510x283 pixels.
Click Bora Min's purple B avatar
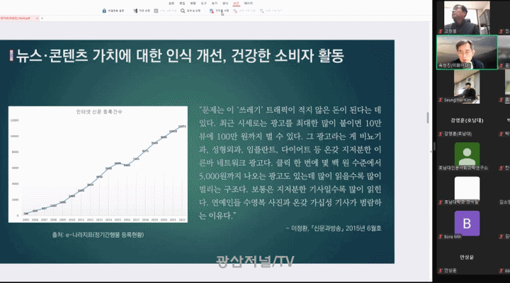tap(467, 224)
